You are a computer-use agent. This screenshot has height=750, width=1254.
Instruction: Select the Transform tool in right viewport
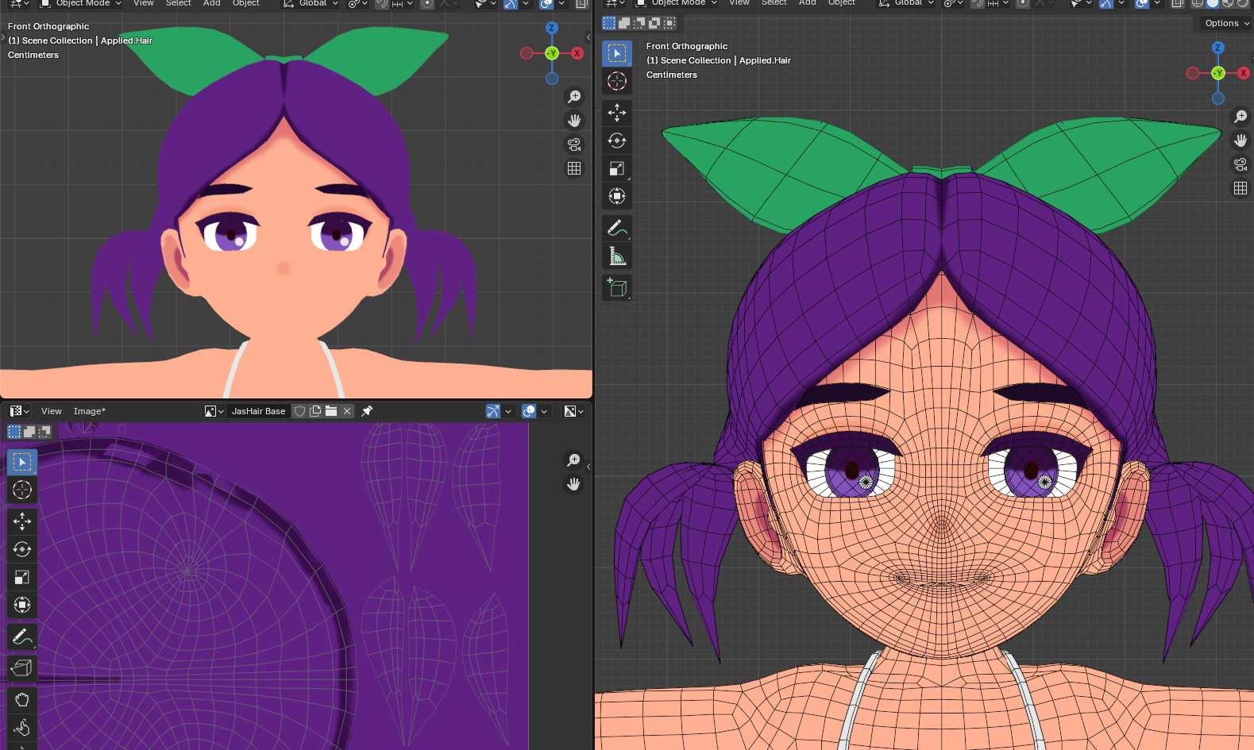(x=617, y=196)
